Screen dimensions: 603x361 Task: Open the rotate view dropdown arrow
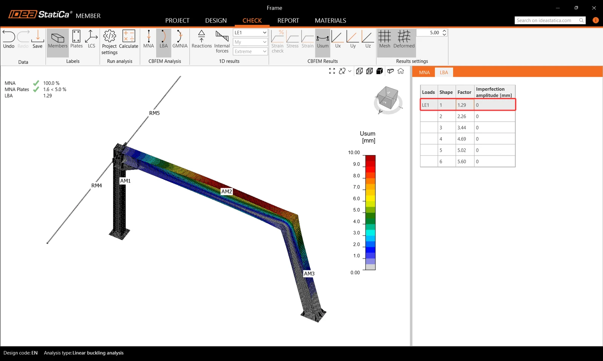click(x=350, y=71)
